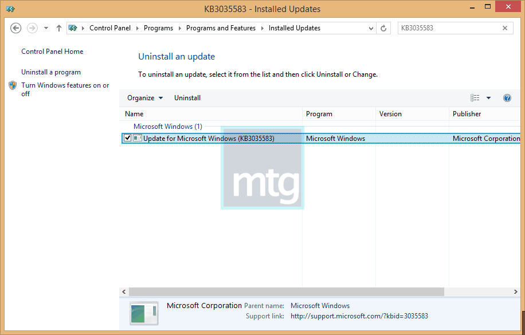
Task: Click Microsoft Corporation in Publisher column
Action: tap(486, 139)
